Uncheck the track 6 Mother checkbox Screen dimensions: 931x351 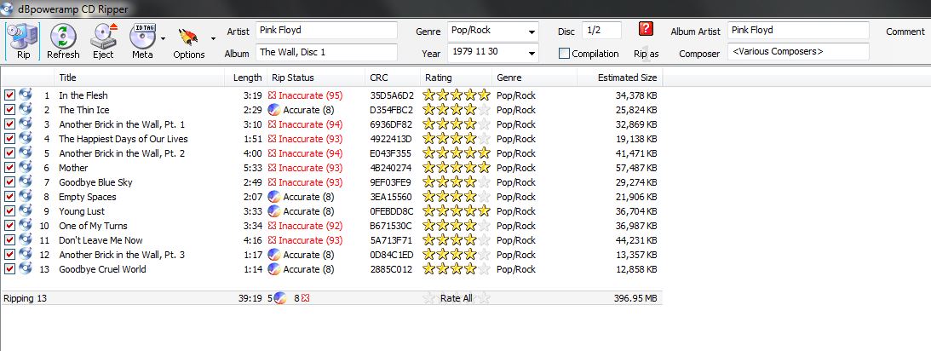[9, 168]
